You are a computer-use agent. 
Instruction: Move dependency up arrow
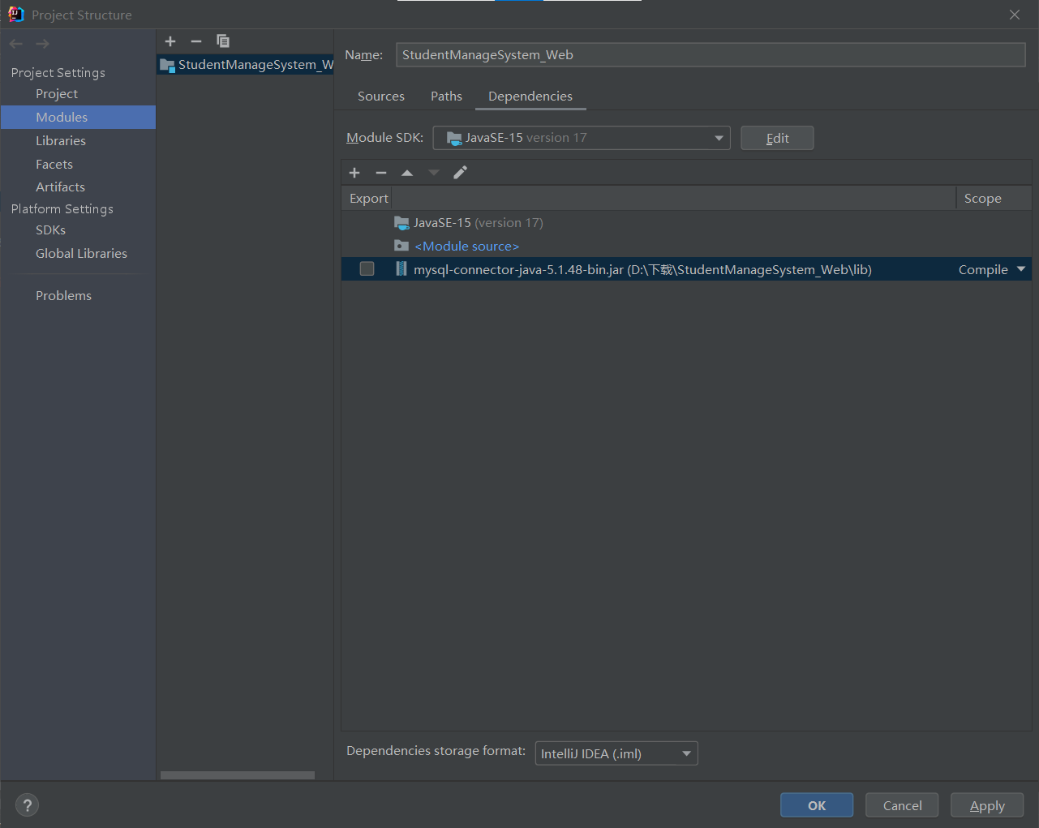(x=407, y=173)
